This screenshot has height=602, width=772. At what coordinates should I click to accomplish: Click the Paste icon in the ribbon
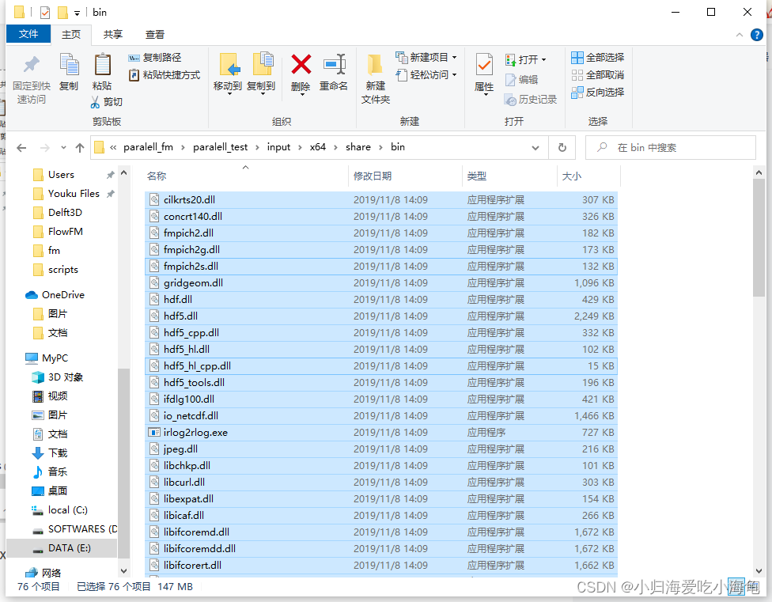[x=102, y=72]
